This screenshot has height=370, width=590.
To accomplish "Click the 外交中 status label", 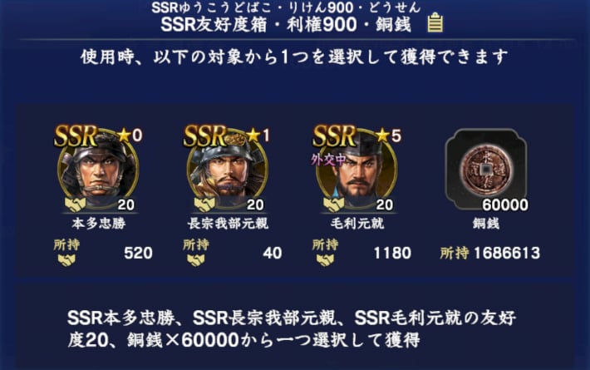I will pyautogui.click(x=328, y=160).
